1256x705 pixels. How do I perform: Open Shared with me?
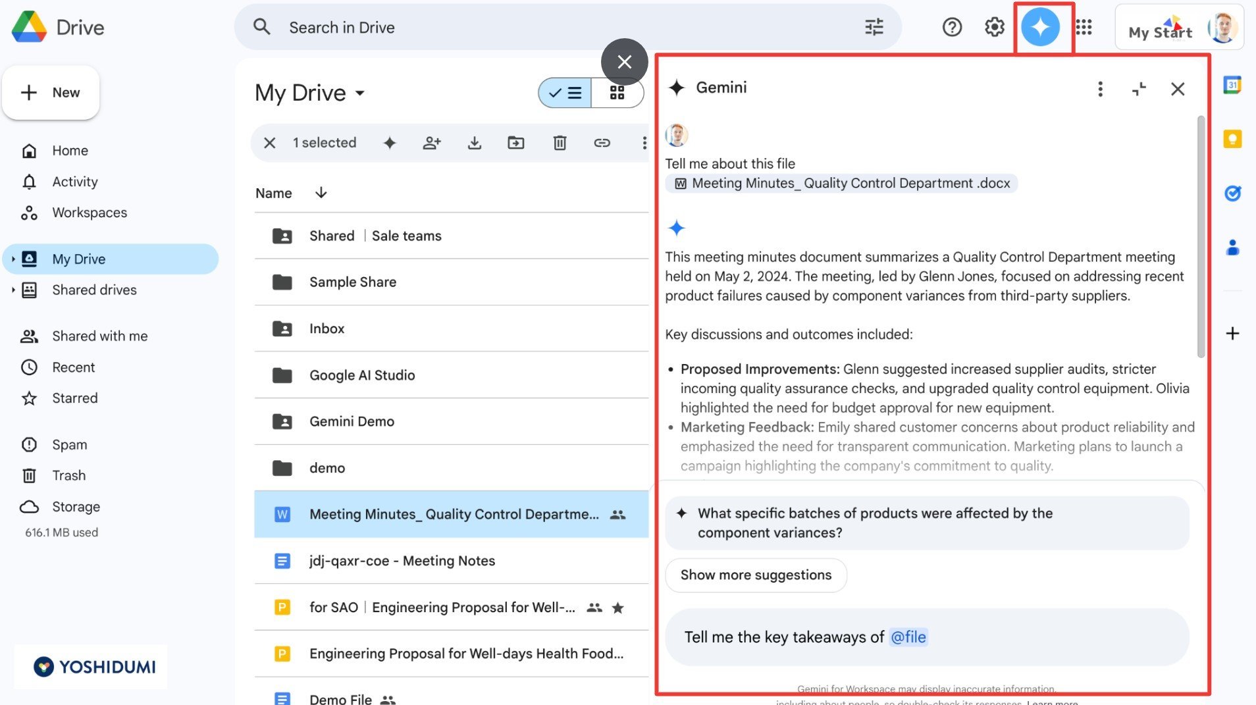point(100,336)
